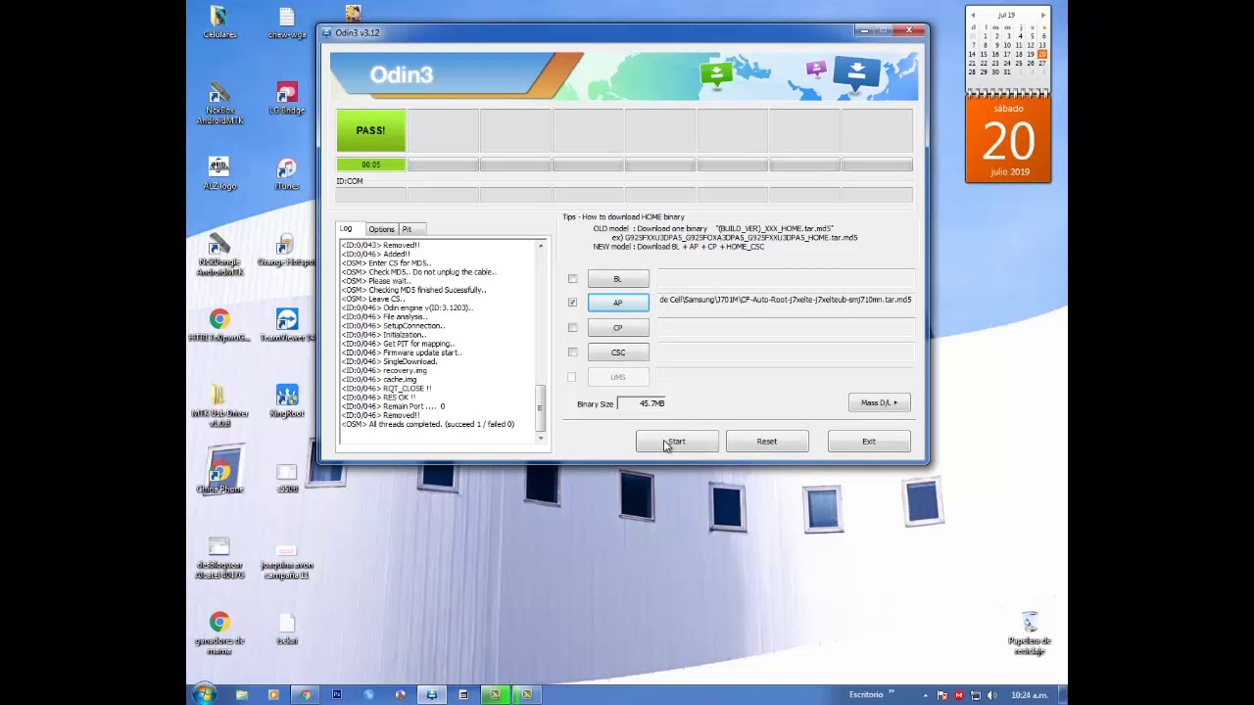Open the Papelera de reciclaje recycle bin

(x=1030, y=633)
